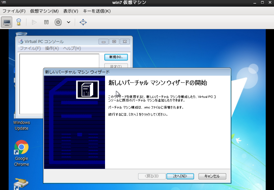Open ファイル(F) menu in Virtual PC console
This screenshot has height=190, width=274.
click(30, 48)
